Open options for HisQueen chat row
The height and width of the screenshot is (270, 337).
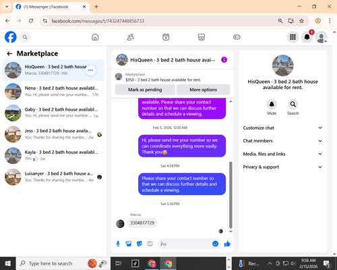(90, 70)
